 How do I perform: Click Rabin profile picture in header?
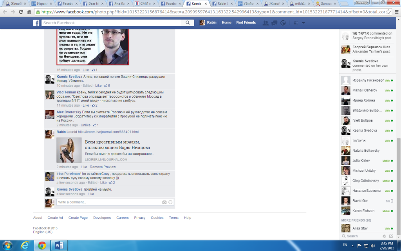(x=202, y=23)
